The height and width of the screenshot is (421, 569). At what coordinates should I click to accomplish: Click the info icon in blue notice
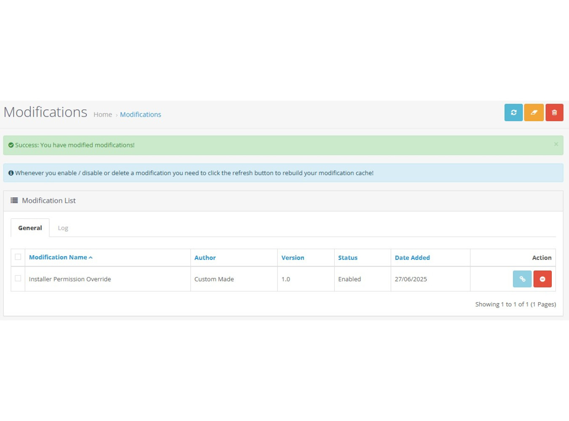tap(11, 173)
